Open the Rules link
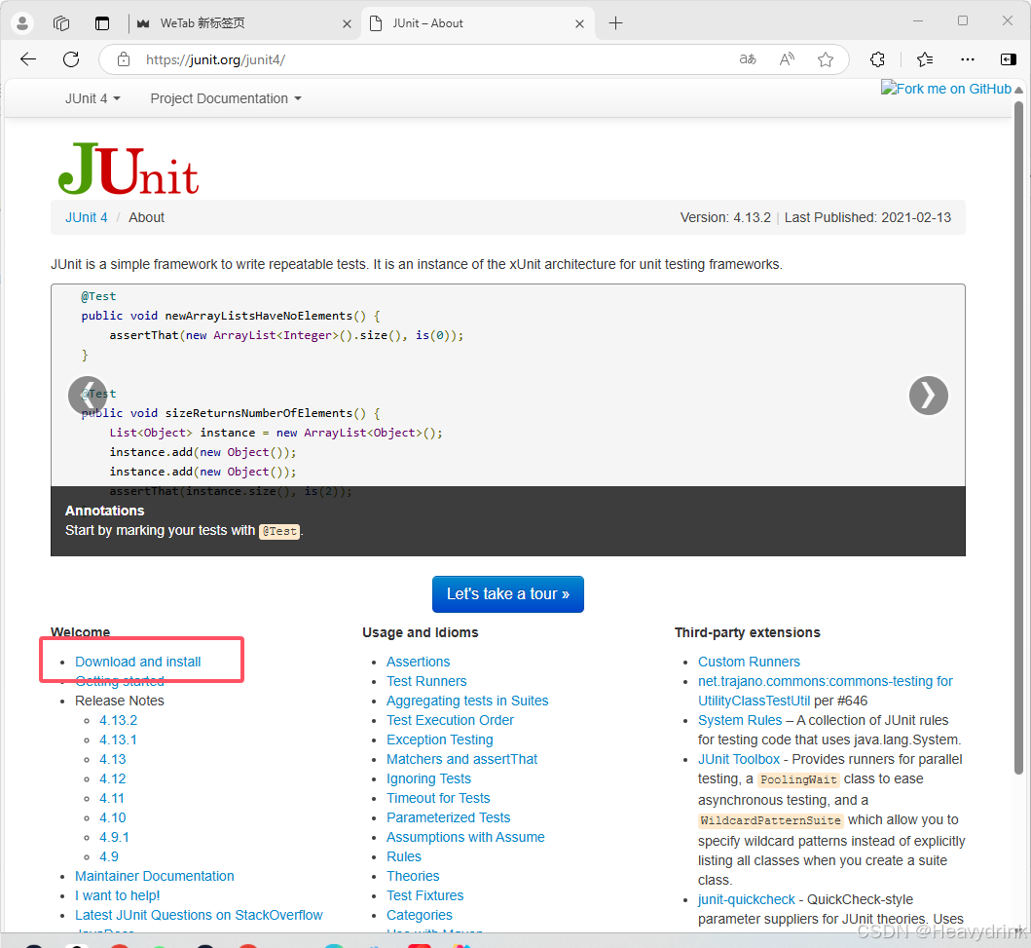 tap(404, 856)
